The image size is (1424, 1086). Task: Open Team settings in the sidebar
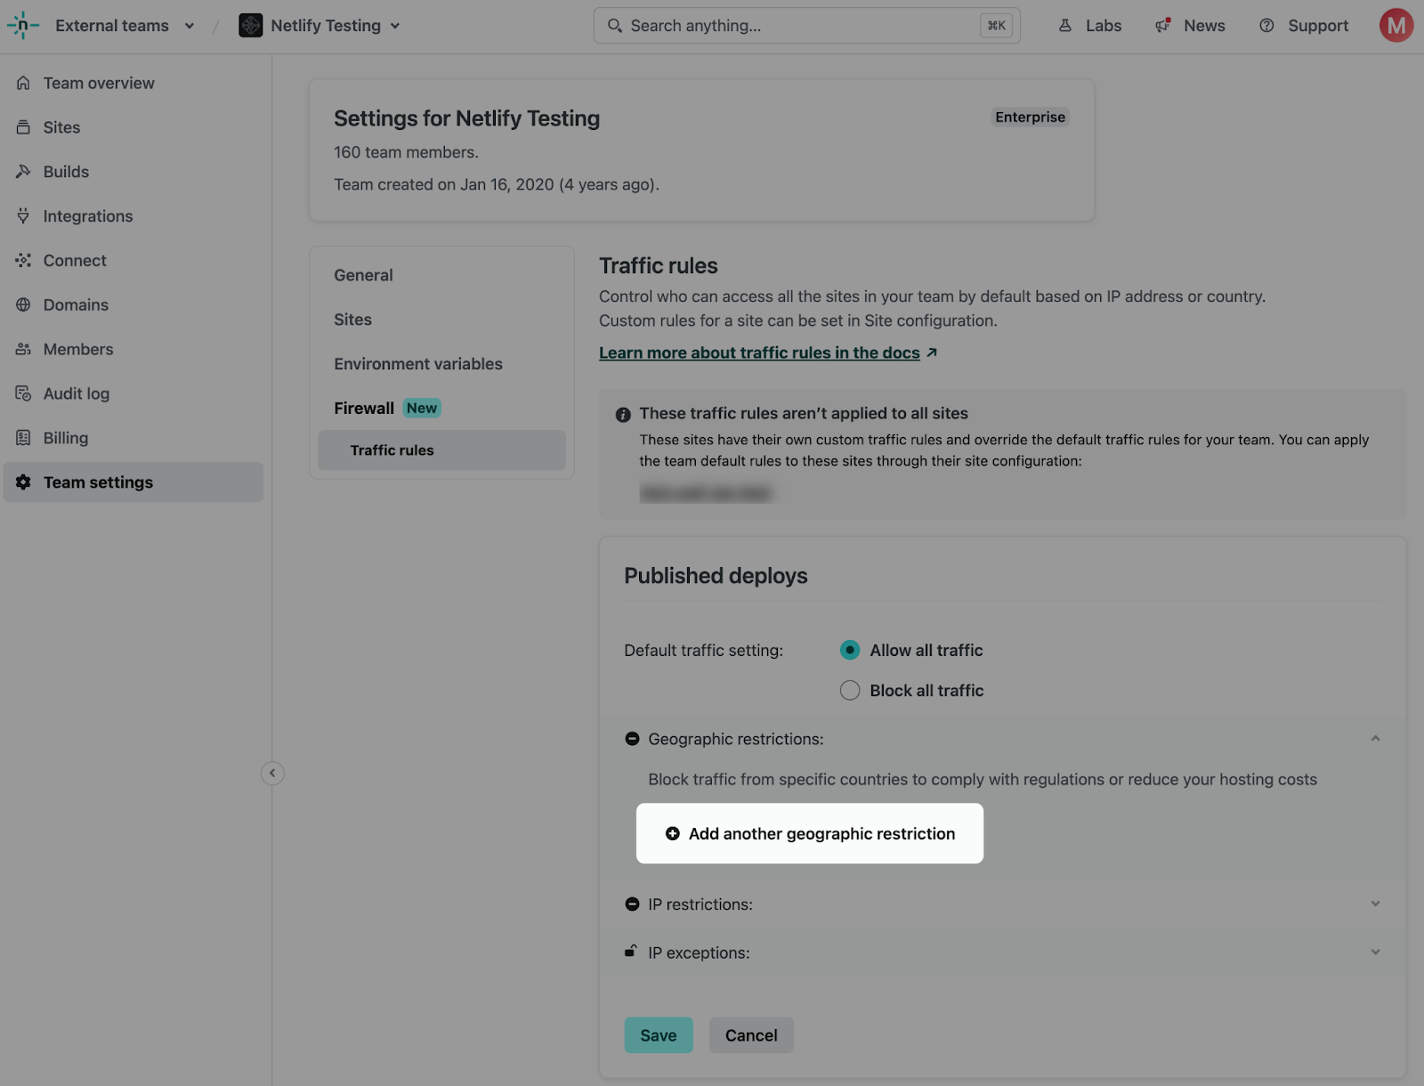[133, 482]
